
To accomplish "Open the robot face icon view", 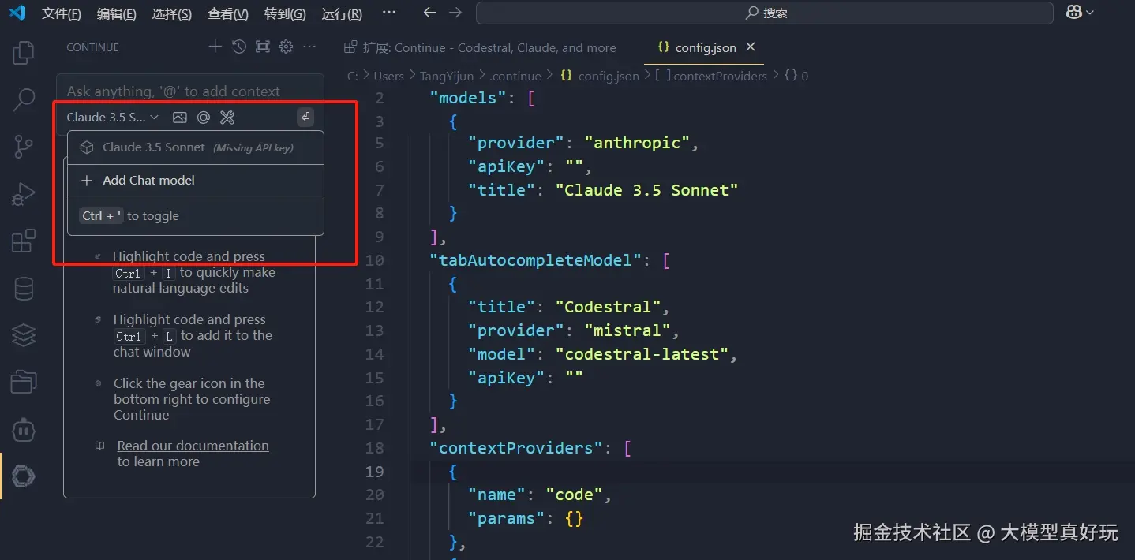I will pos(24,430).
